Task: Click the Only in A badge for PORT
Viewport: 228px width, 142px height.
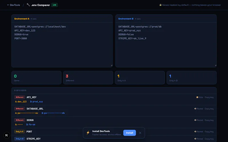Action: pos(20,131)
